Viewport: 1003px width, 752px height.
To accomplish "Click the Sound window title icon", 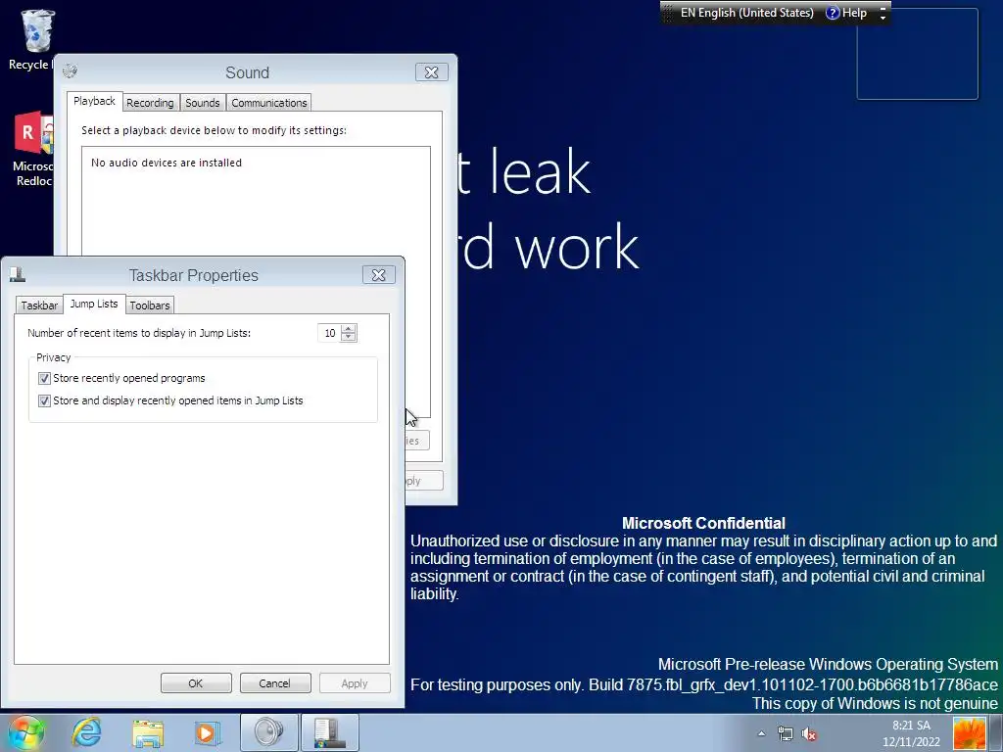I will pyautogui.click(x=70, y=70).
